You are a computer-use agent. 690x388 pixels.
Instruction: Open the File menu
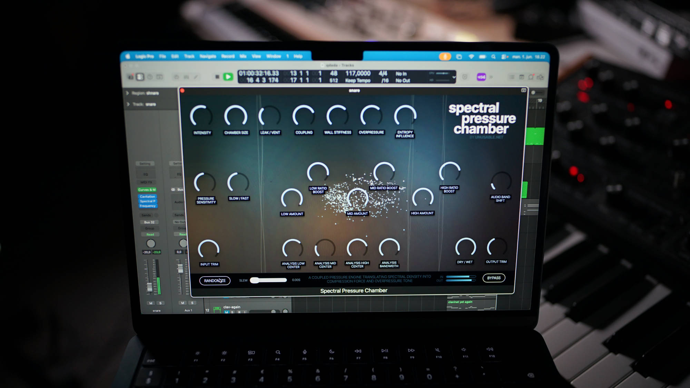click(x=162, y=56)
